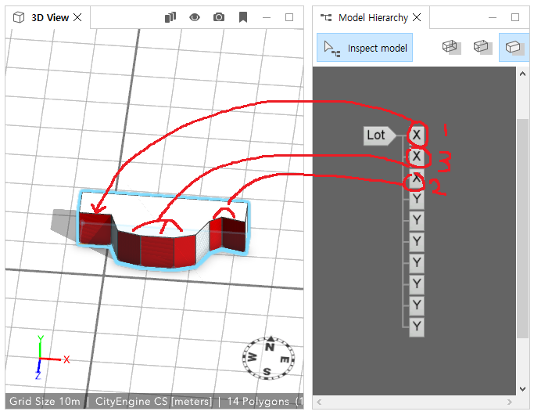Image resolution: width=534 pixels, height=415 pixels.
Task: Select the highlighted solid cube display mode
Action: coord(513,47)
